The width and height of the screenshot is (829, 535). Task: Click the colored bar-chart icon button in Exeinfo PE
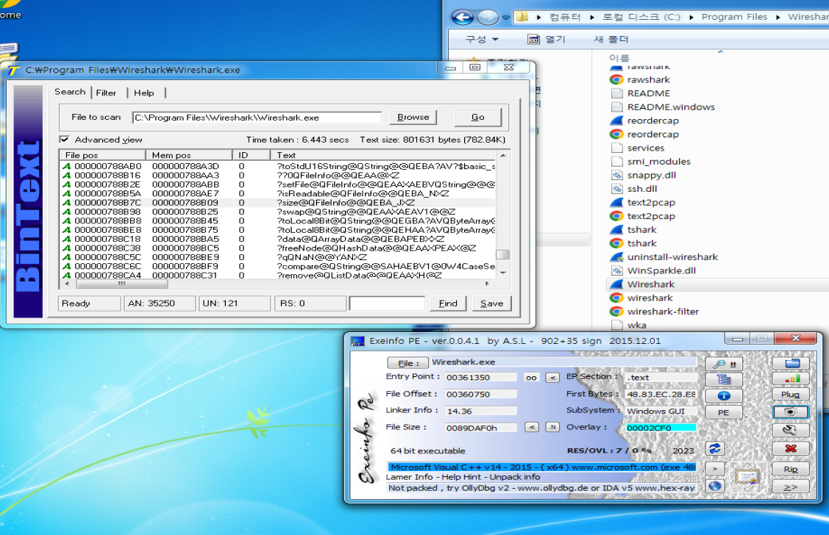[791, 378]
